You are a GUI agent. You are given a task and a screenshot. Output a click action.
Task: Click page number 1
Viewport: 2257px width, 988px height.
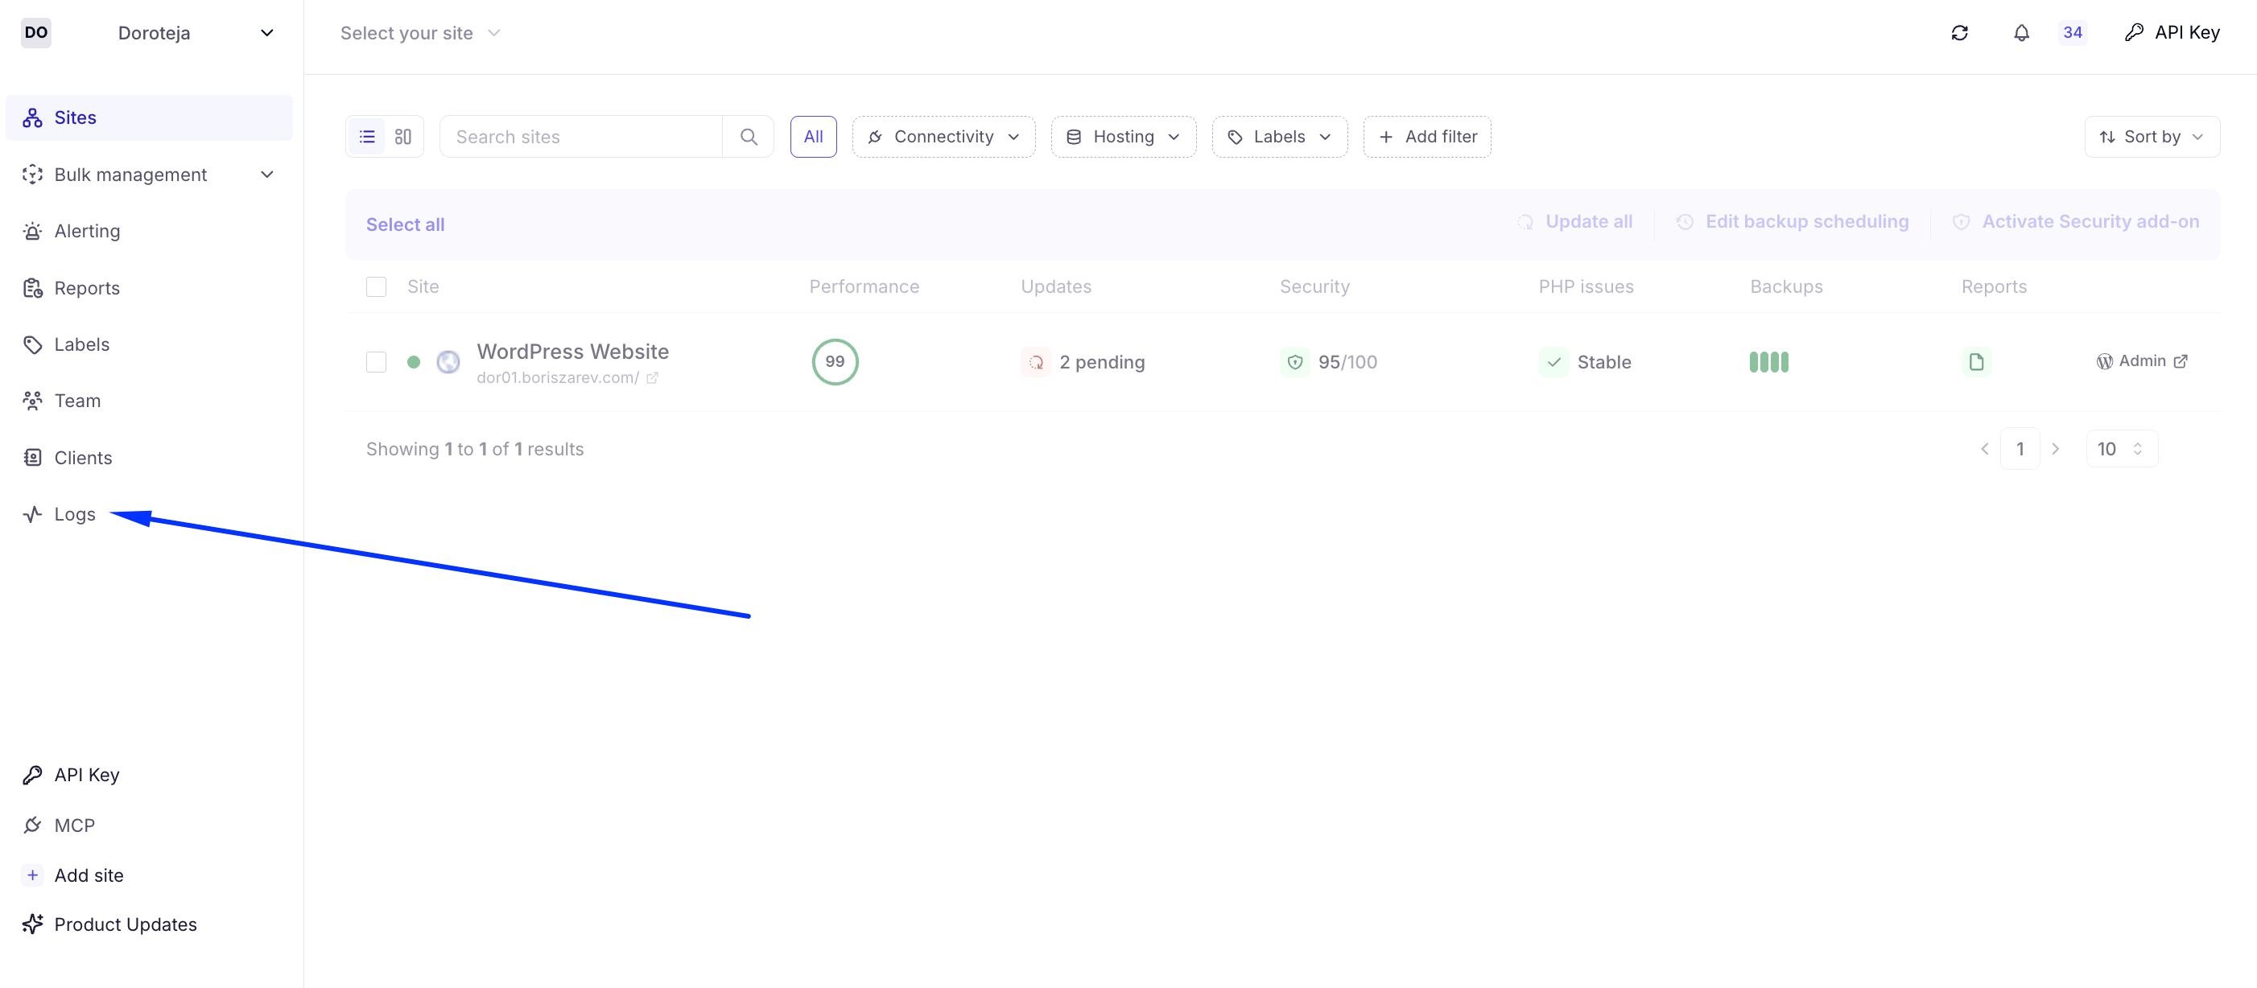click(x=2020, y=449)
